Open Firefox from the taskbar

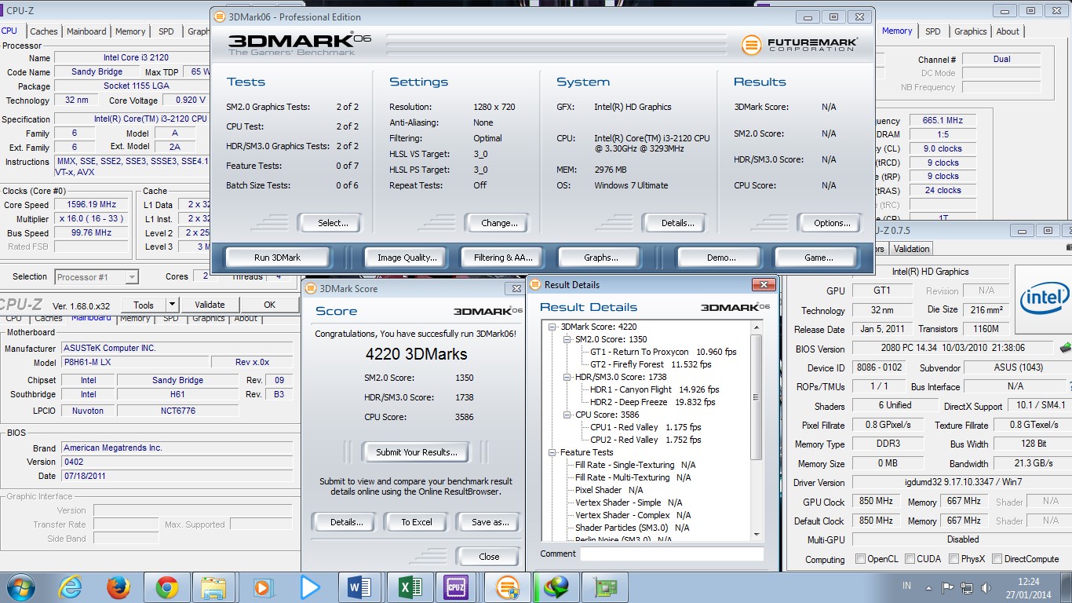coord(119,587)
